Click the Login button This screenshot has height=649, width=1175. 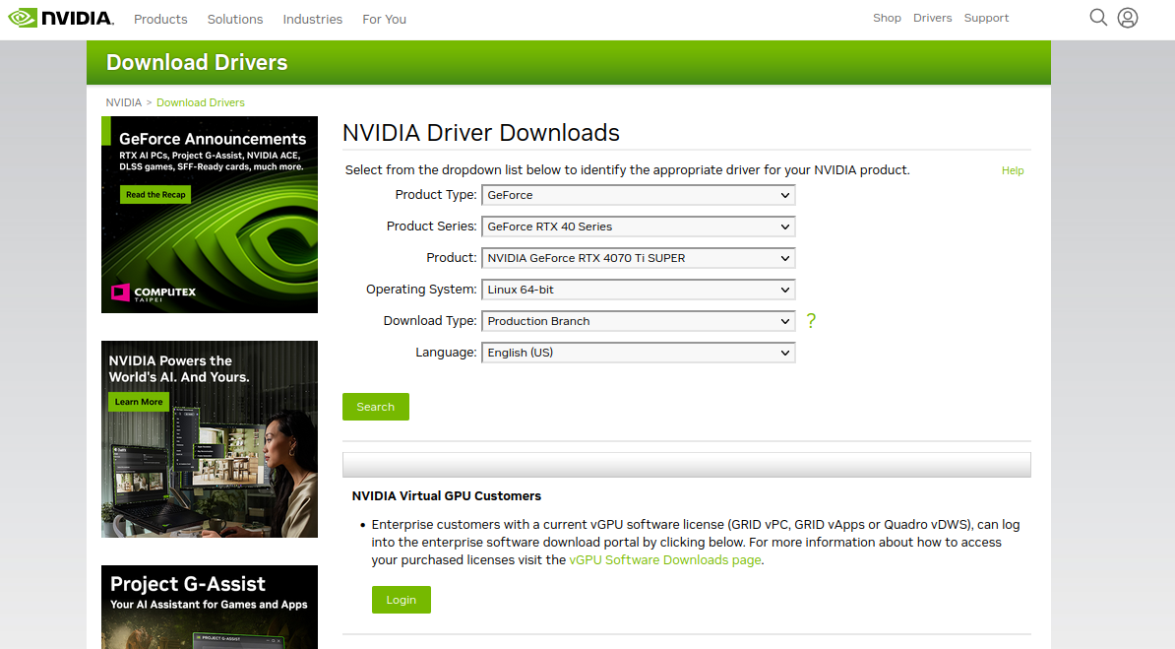pos(401,600)
